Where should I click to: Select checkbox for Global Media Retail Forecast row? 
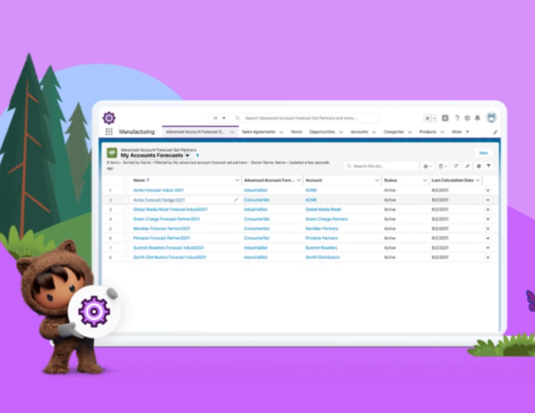click(x=126, y=209)
